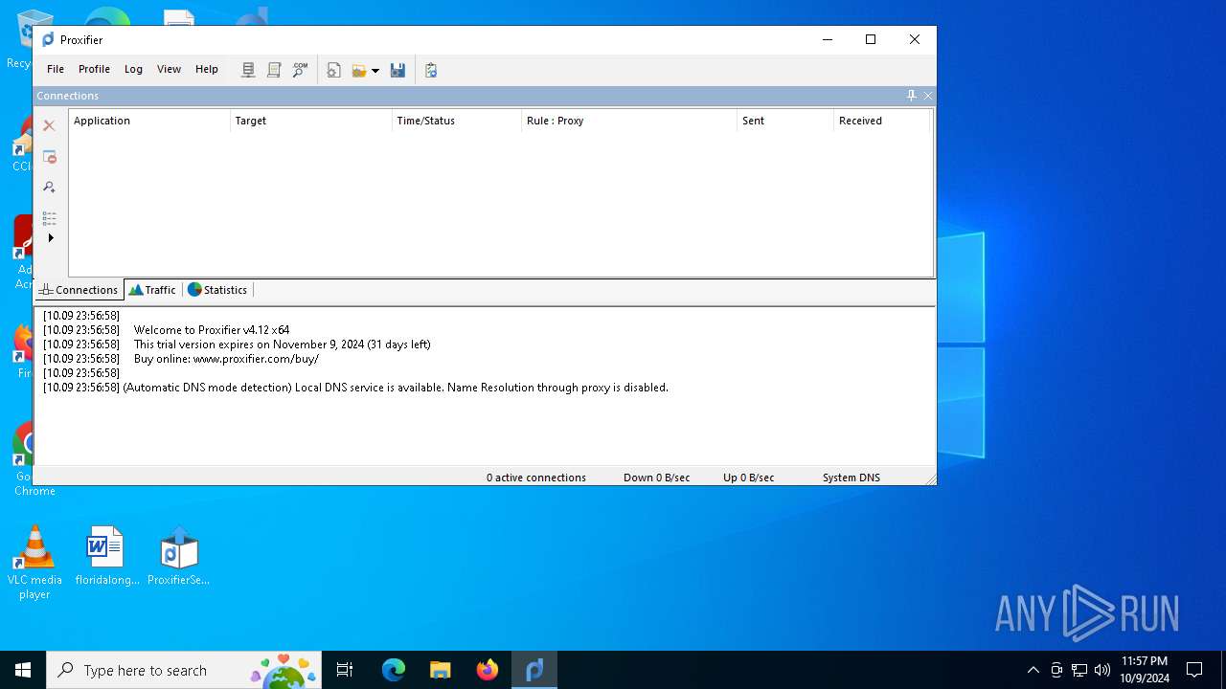Screen dimensions: 1226x689
Task: Click 'System DNS' status bar entry
Action: pos(851,478)
